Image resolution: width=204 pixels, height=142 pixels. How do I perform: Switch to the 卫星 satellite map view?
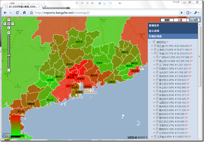(x=180, y=20)
